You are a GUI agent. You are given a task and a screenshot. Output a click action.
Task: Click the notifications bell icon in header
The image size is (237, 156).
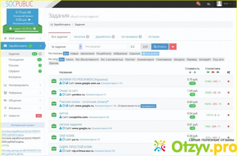tap(199, 4)
